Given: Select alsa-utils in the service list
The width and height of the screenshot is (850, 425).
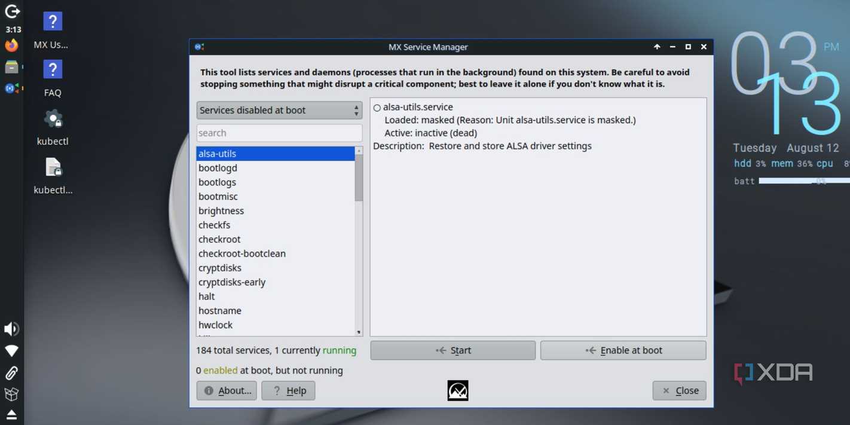Looking at the screenshot, I should 276,154.
